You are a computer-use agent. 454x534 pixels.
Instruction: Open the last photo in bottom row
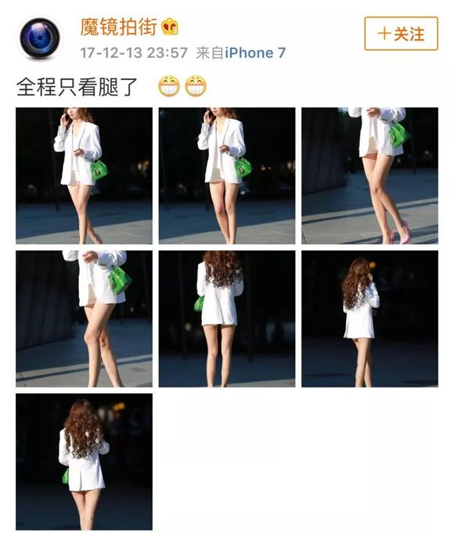[84, 462]
